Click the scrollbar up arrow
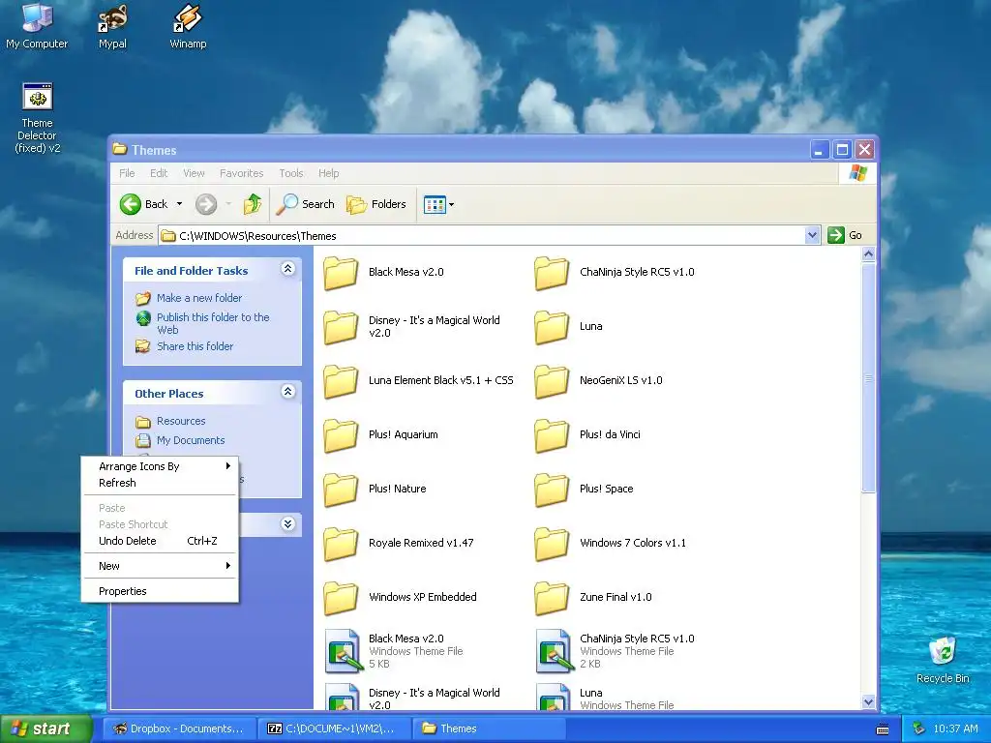Viewport: 991px width, 743px height. [868, 254]
